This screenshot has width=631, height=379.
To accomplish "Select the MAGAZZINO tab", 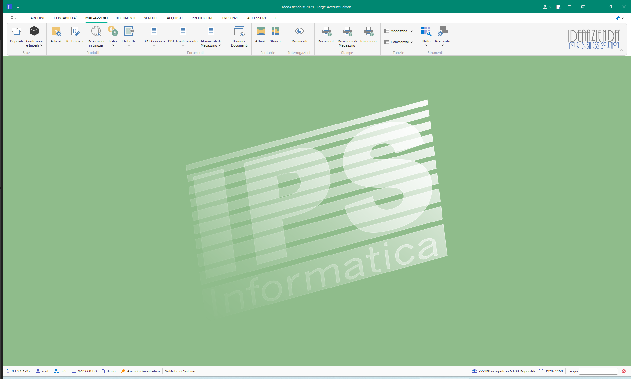I will [x=97, y=18].
